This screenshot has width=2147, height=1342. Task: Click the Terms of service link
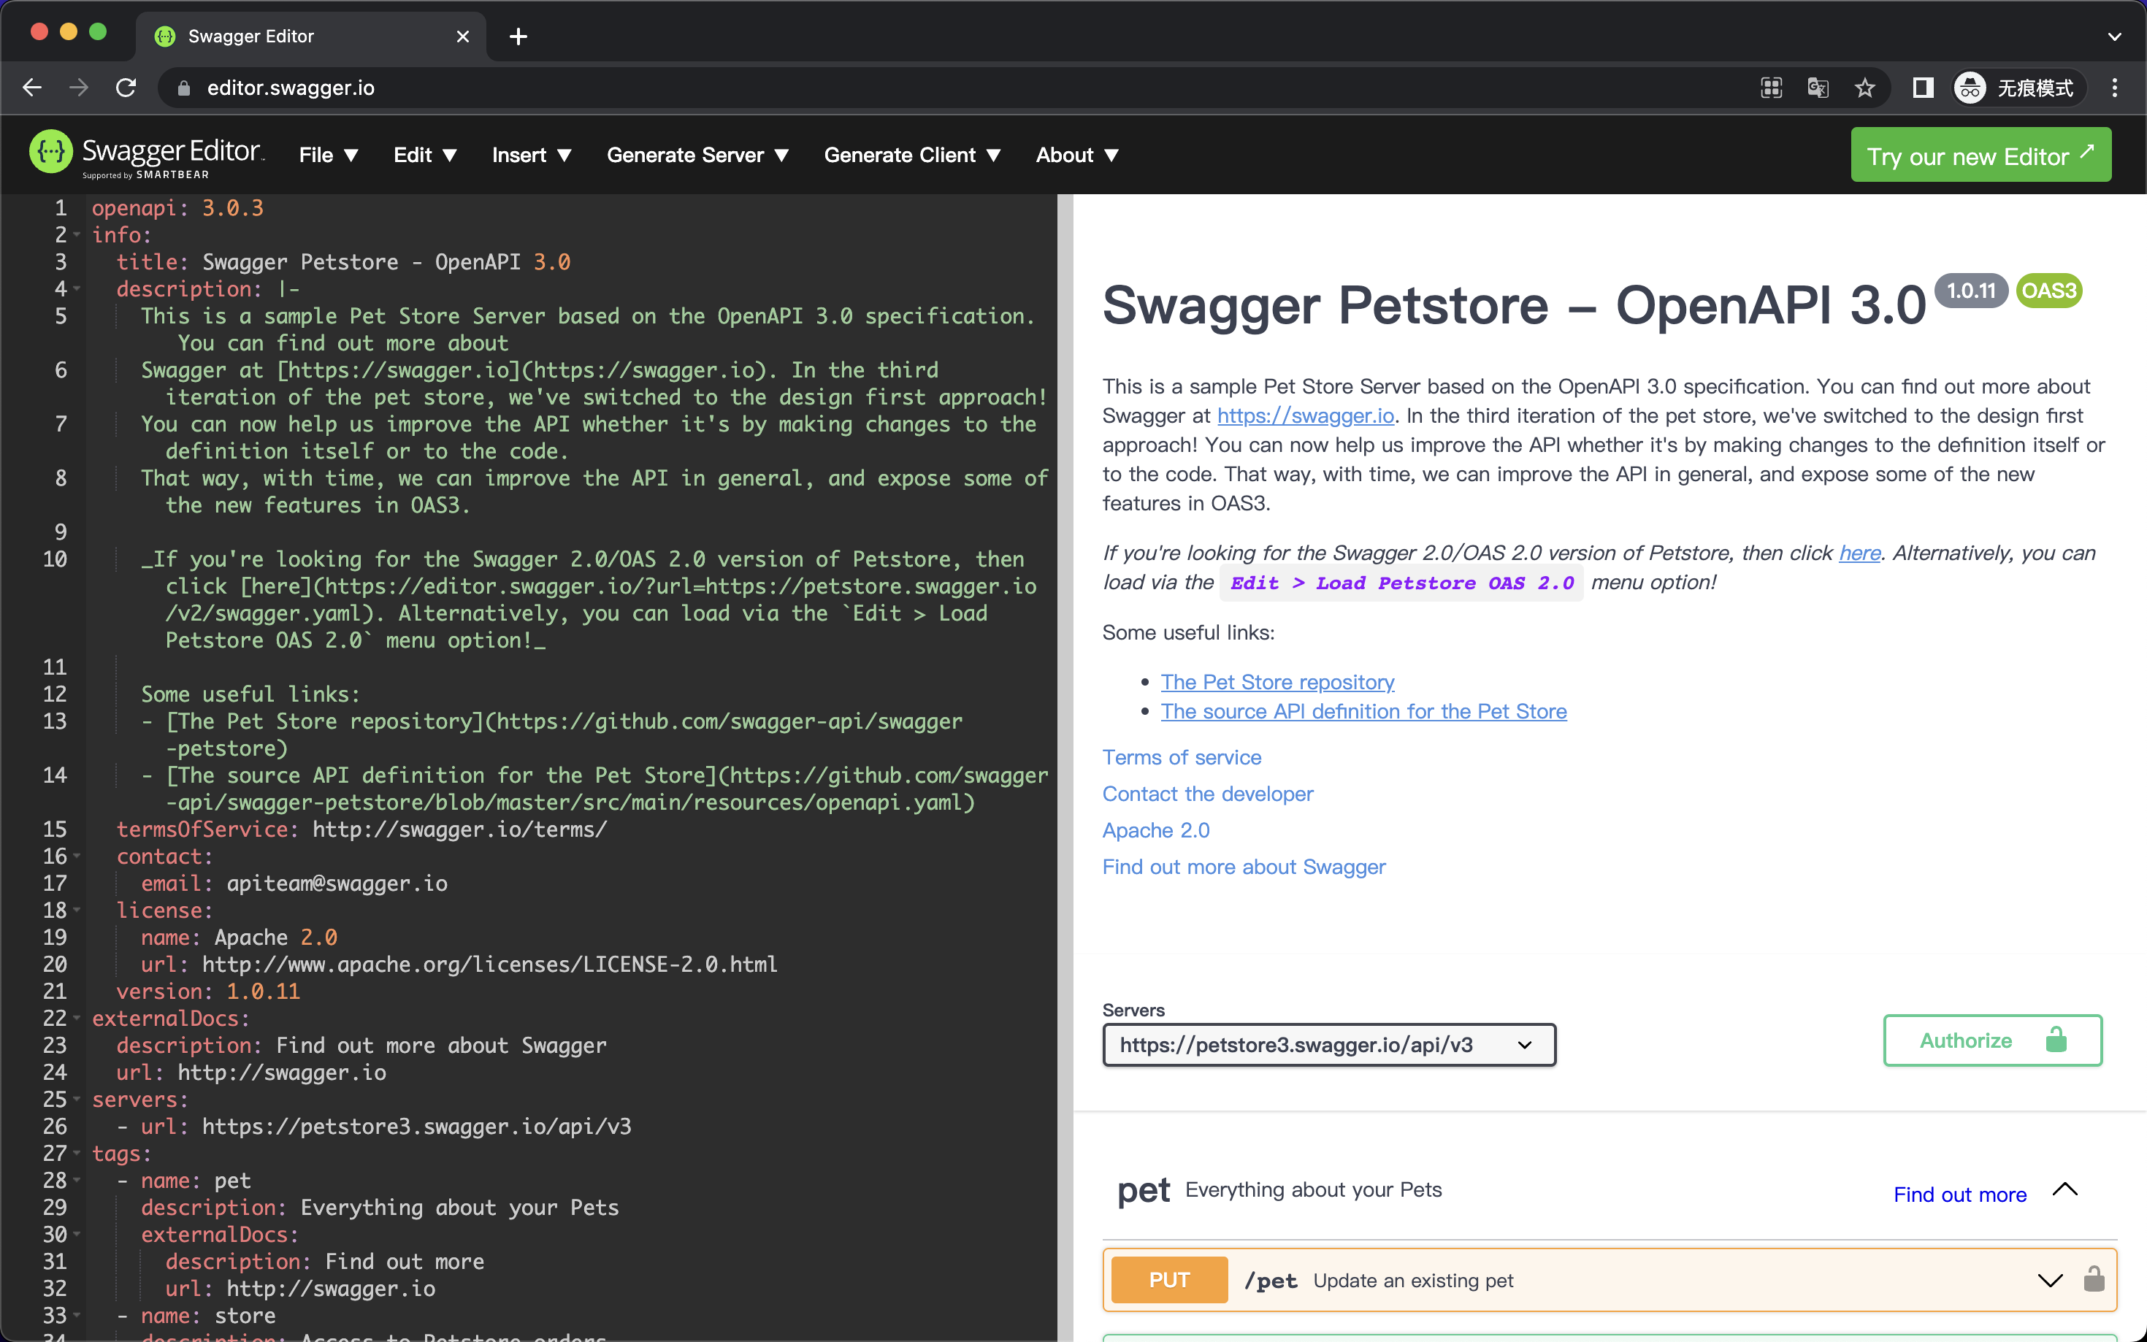click(x=1180, y=757)
